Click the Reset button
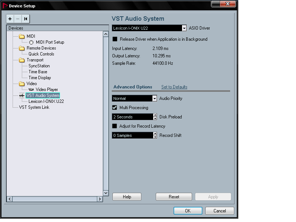Viewport: 296px width, 222px height. [174, 197]
